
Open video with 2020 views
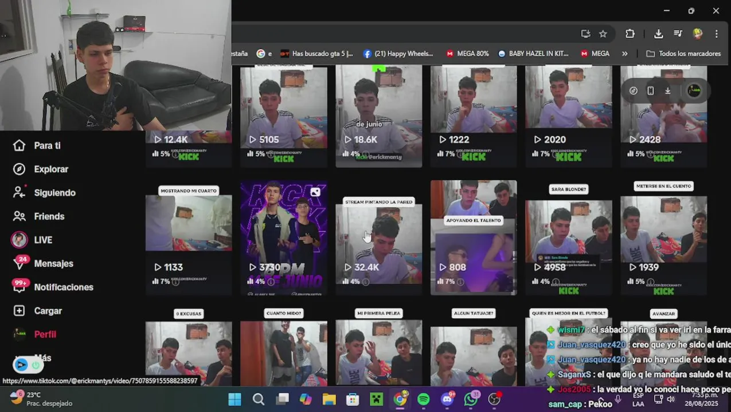[569, 116]
